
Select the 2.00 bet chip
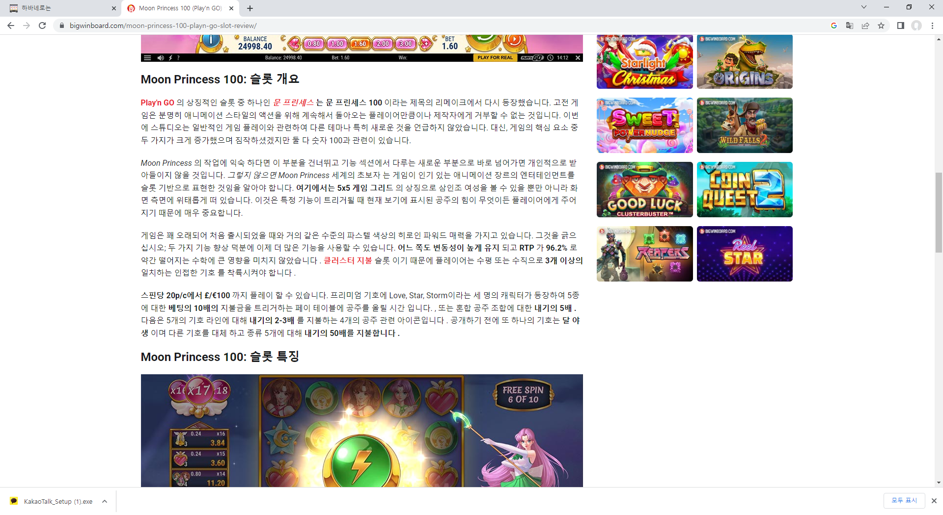(383, 44)
